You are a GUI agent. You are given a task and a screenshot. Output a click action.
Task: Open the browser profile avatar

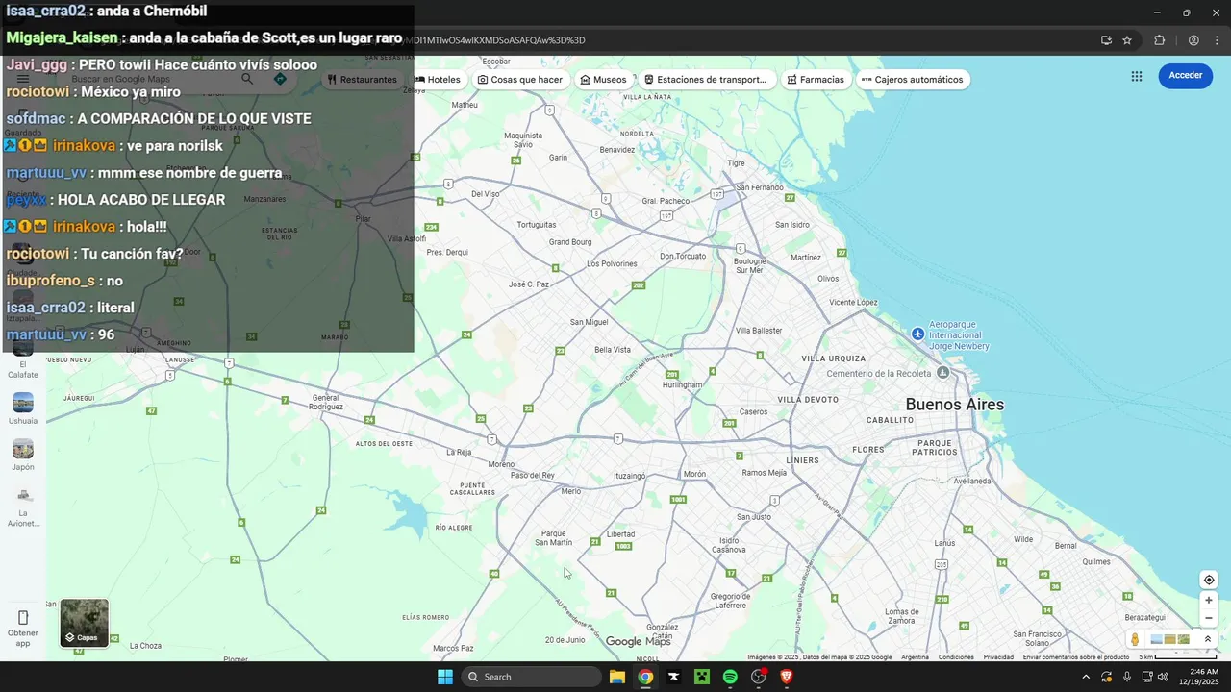(1193, 40)
